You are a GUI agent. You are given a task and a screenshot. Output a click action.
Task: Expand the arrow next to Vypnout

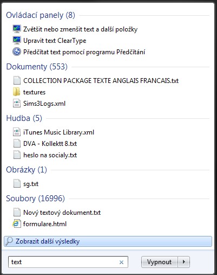pyautogui.click(x=184, y=262)
